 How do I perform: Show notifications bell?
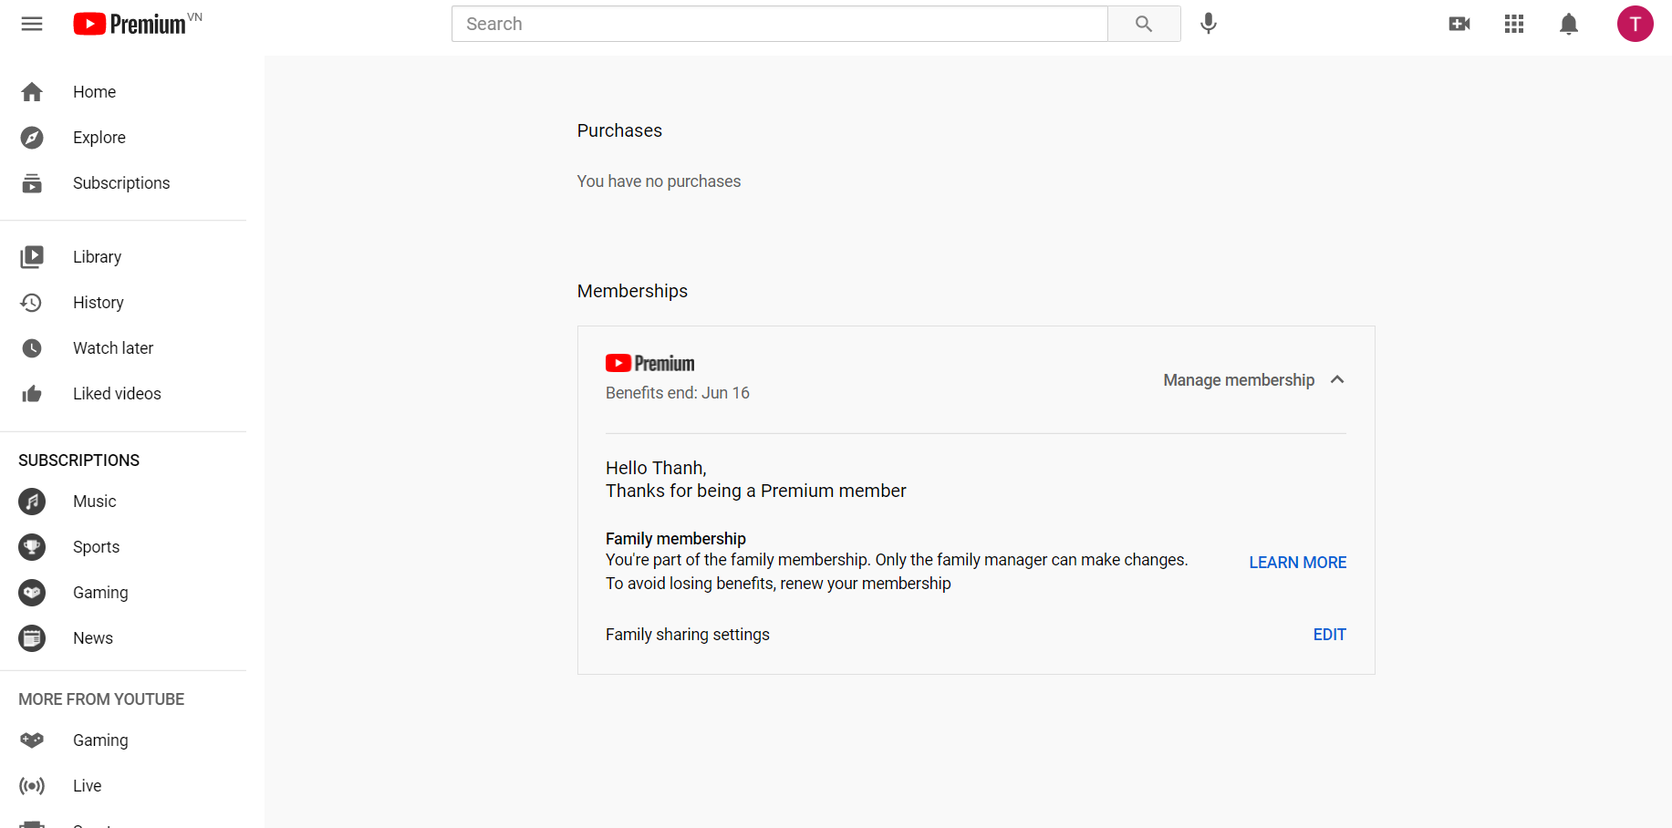click(1568, 24)
